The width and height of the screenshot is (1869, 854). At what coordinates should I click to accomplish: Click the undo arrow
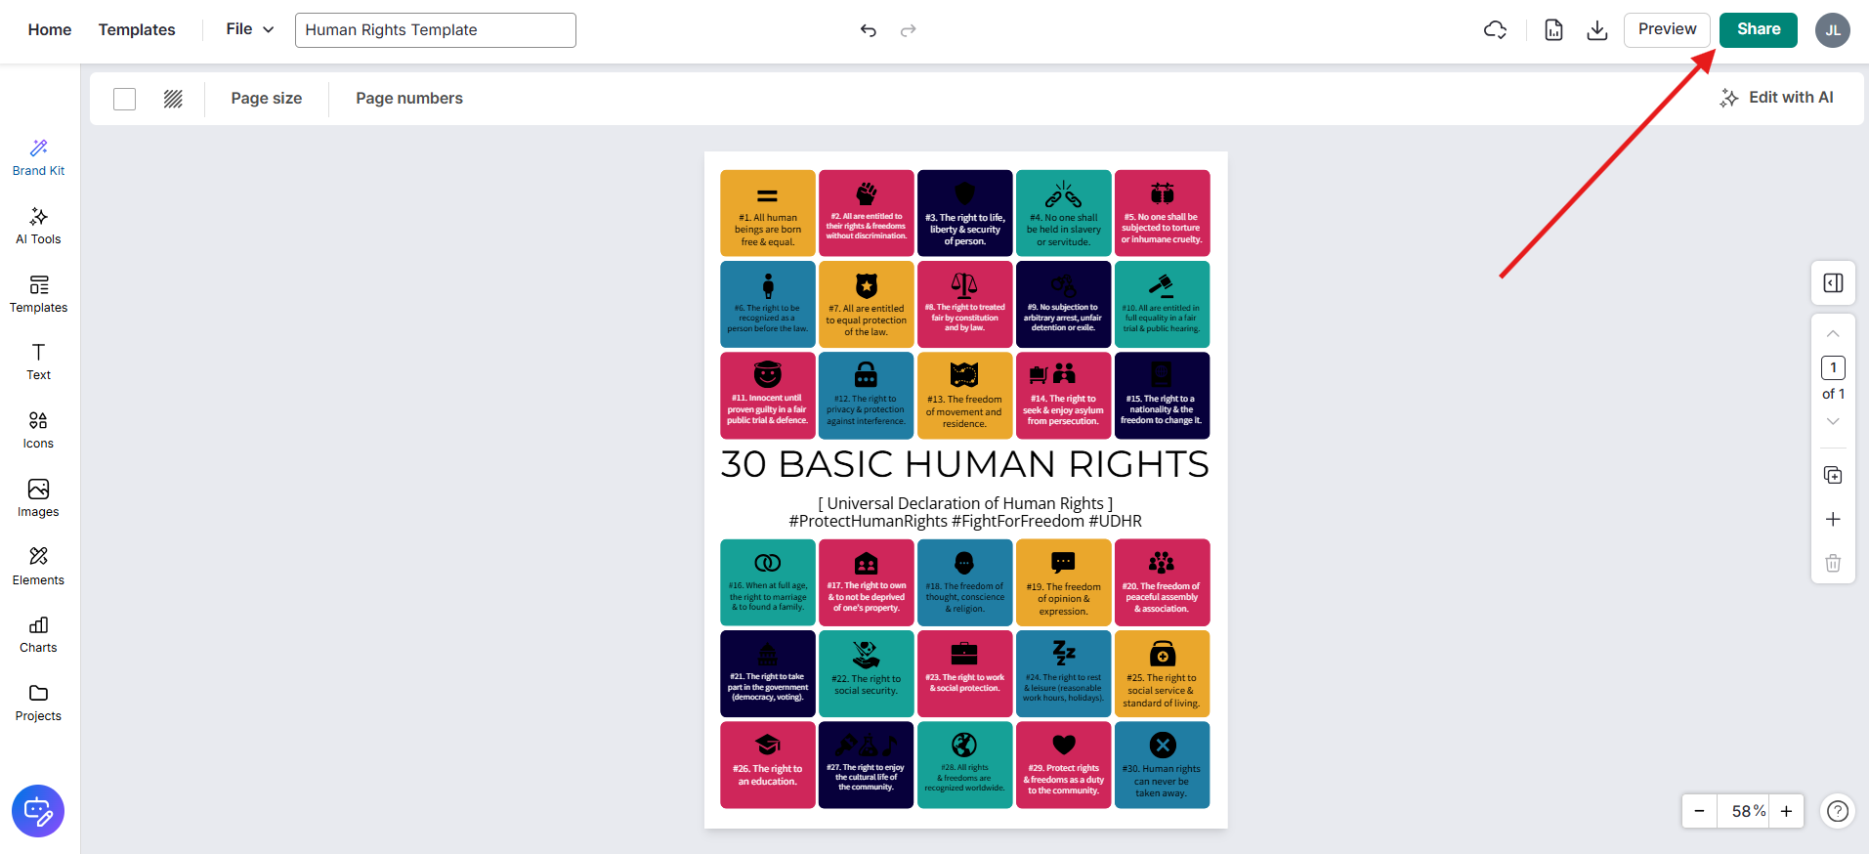pyautogui.click(x=868, y=30)
